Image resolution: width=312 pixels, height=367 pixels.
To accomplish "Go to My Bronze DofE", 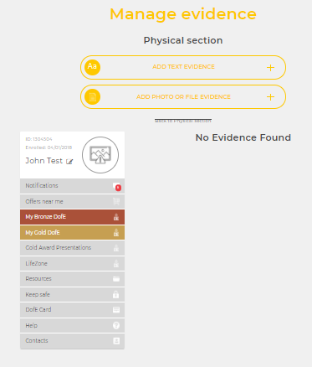I will [72, 217].
